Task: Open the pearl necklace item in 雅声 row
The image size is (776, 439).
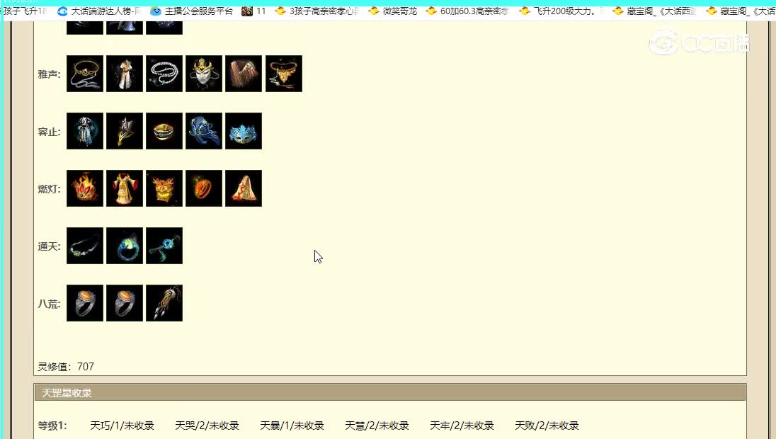Action: point(164,74)
